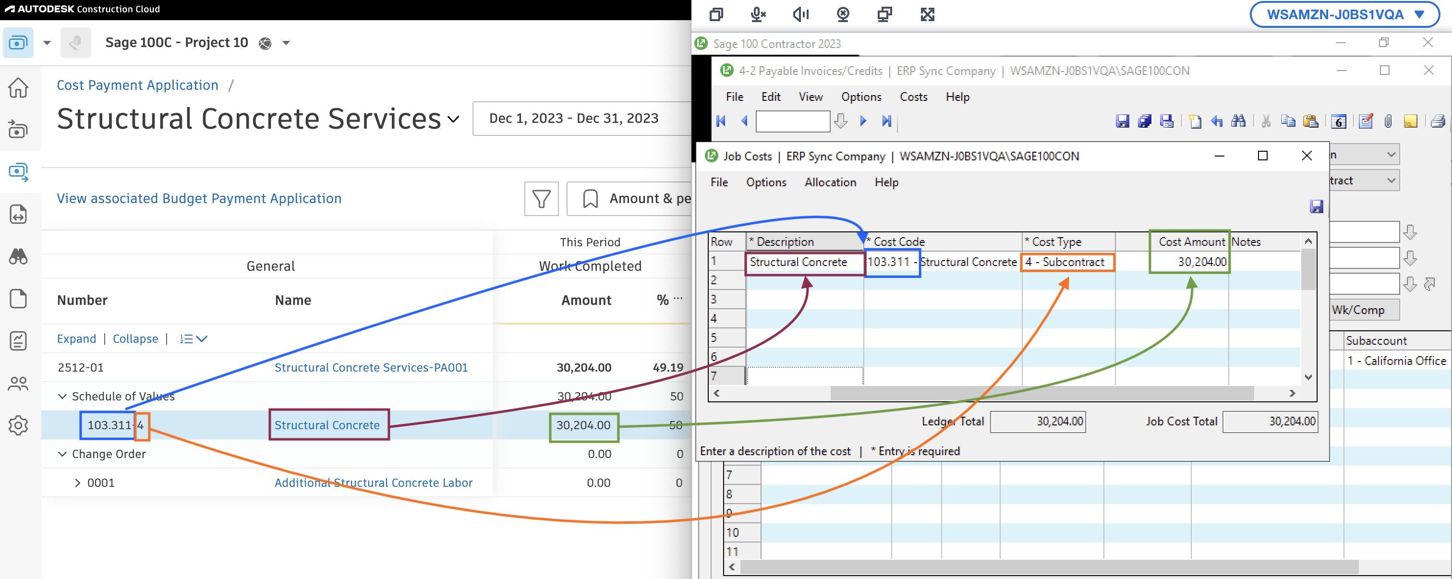Click the lookup arrow beside record number field

[840, 121]
